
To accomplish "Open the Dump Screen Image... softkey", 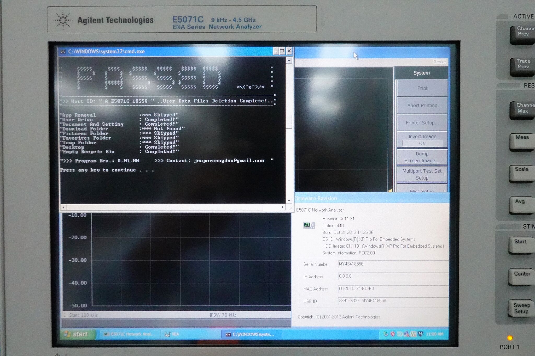I will pos(422,157).
